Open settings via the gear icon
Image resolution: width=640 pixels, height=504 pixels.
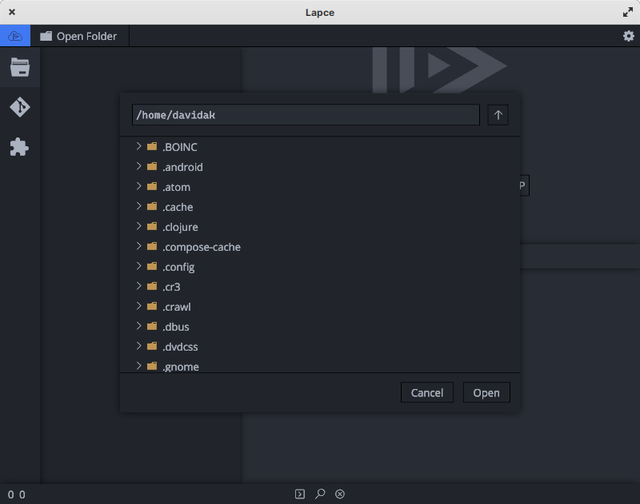tap(629, 35)
